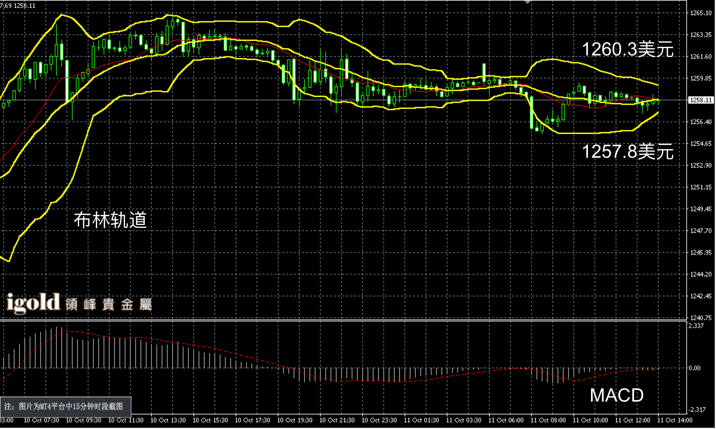Screen dimensions: 716x429
Task: Click the 1251.15 price axis label
Action: point(701,187)
